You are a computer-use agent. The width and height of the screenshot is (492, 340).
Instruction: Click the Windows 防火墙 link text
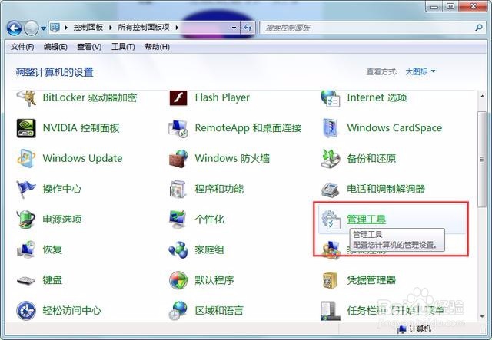coord(232,159)
